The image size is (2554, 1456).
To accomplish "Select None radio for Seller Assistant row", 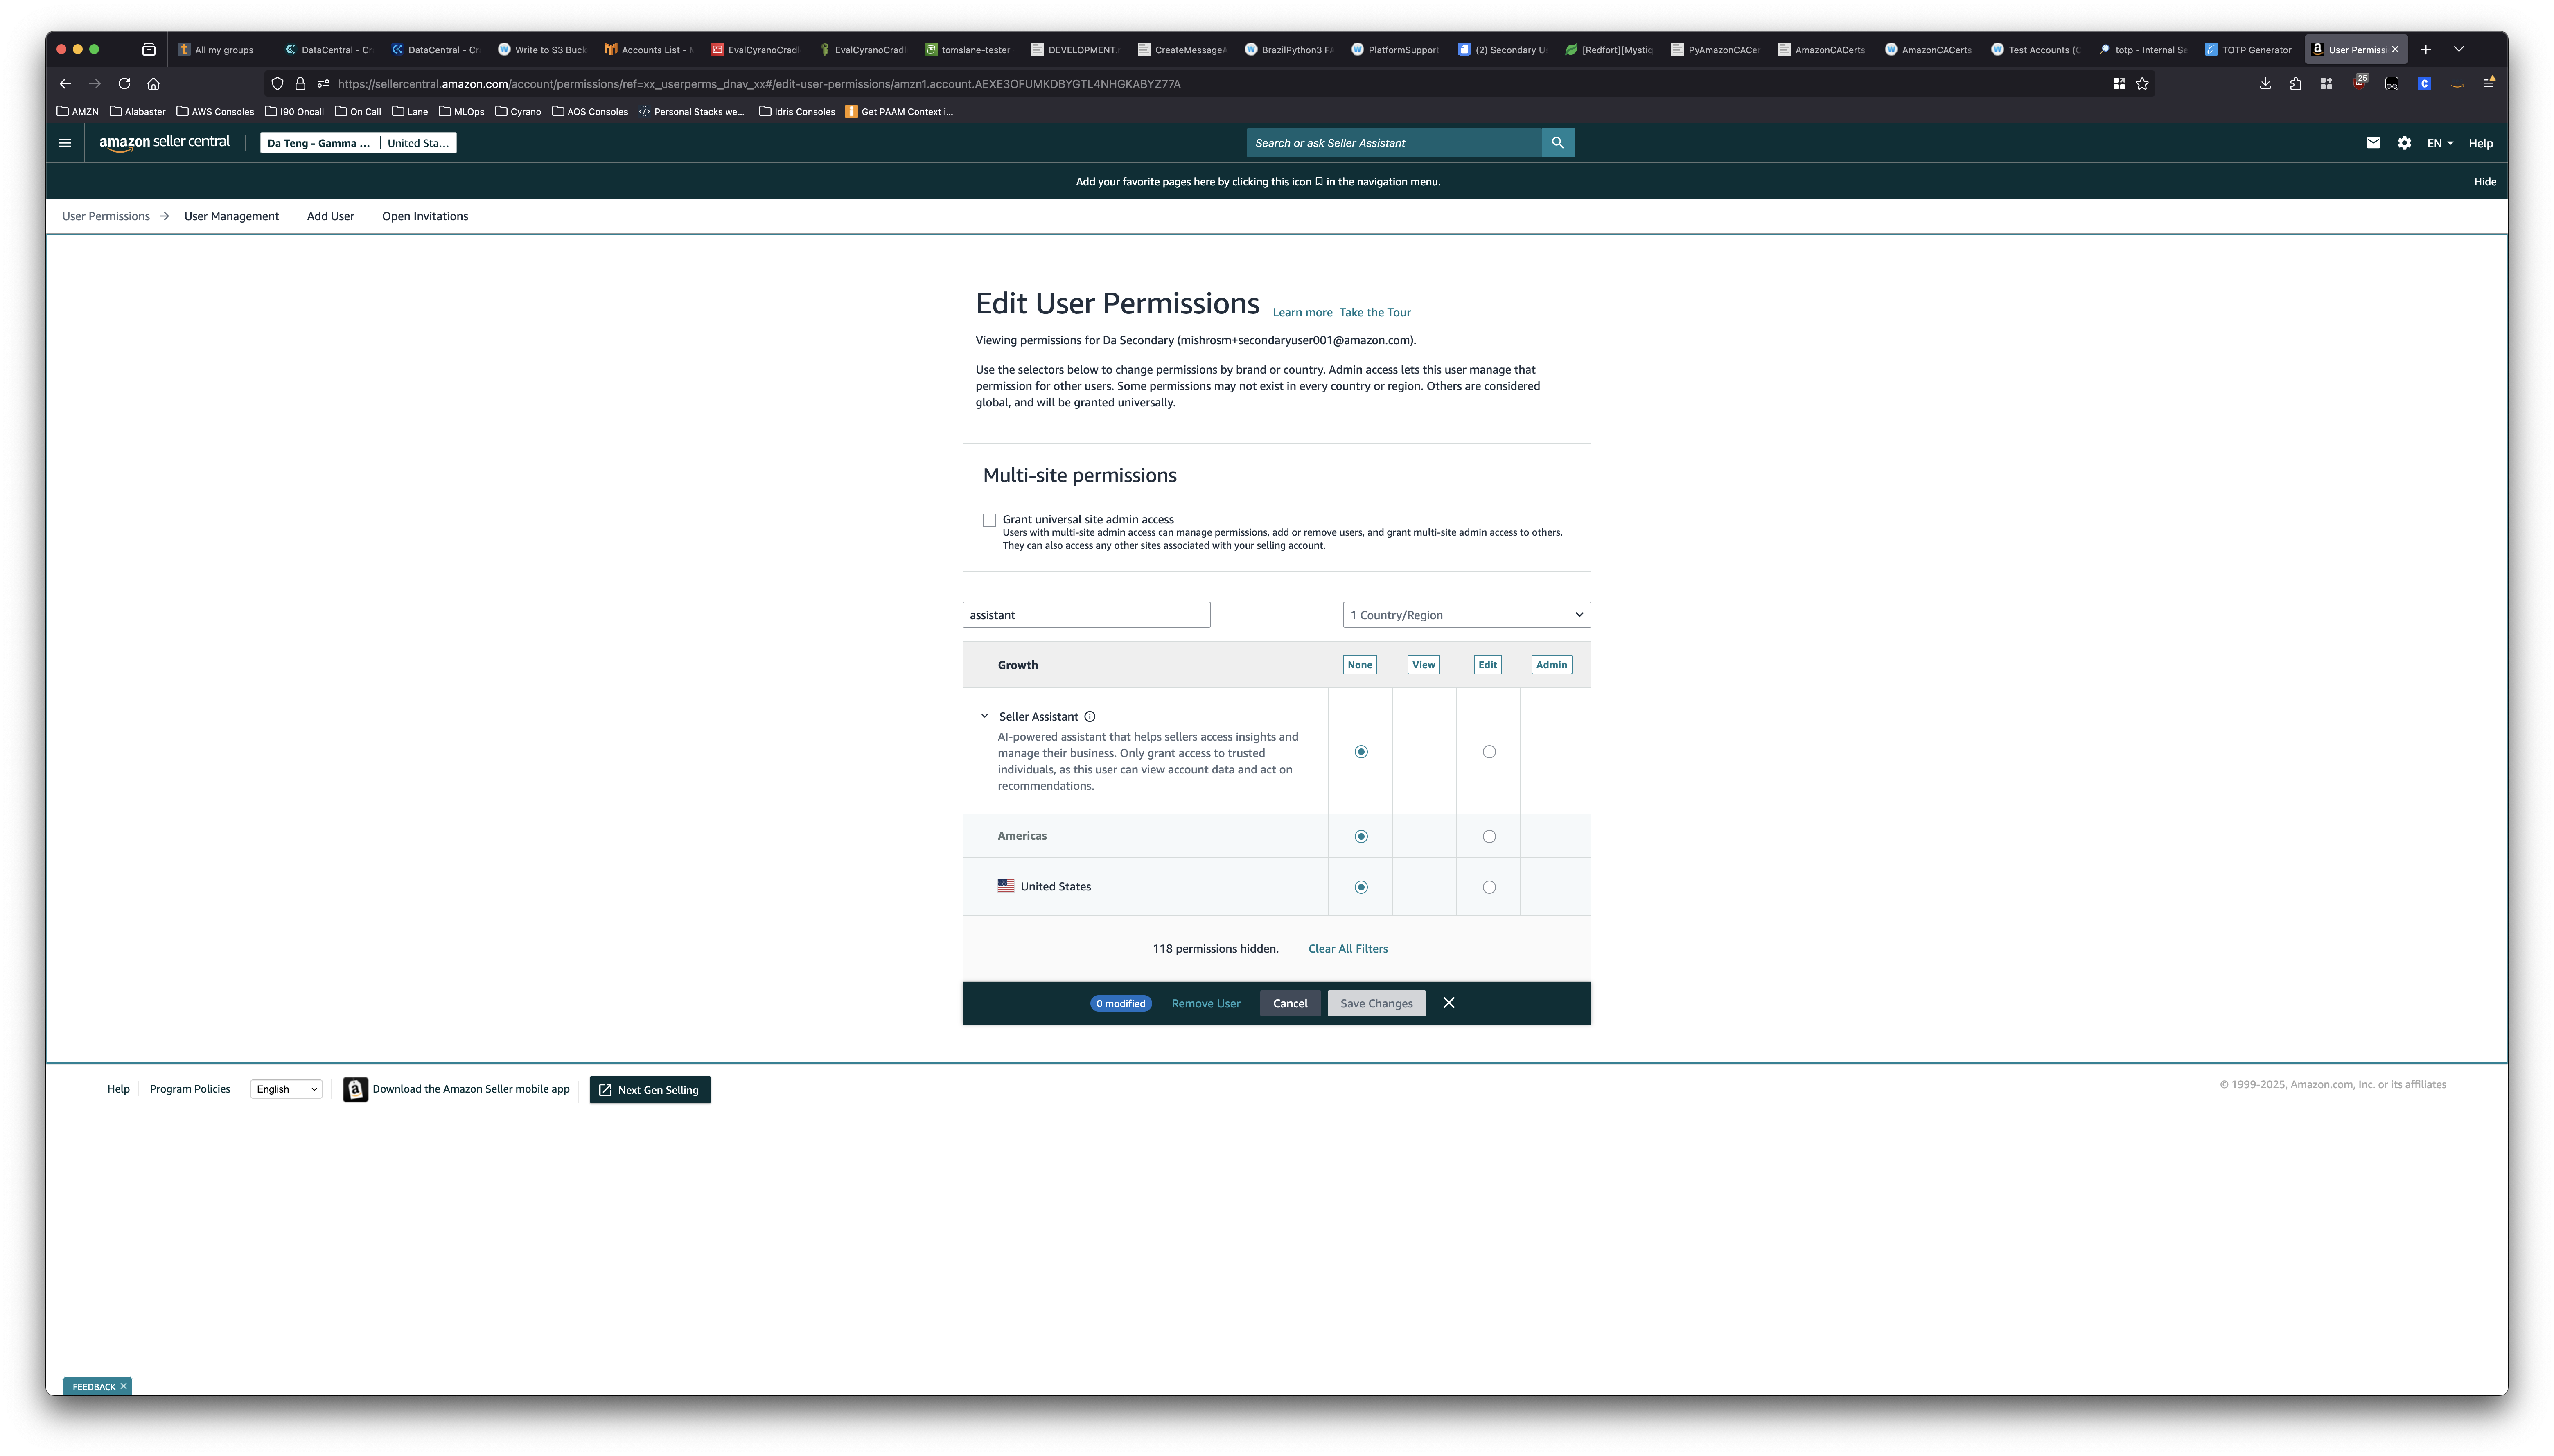I will [x=1360, y=752].
